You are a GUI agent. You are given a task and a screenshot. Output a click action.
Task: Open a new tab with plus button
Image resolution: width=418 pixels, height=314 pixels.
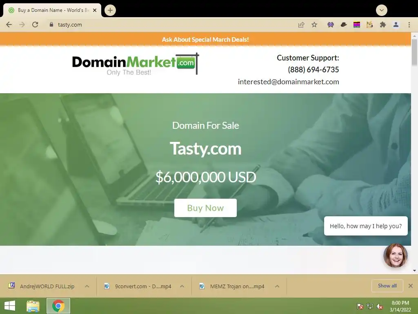click(110, 10)
